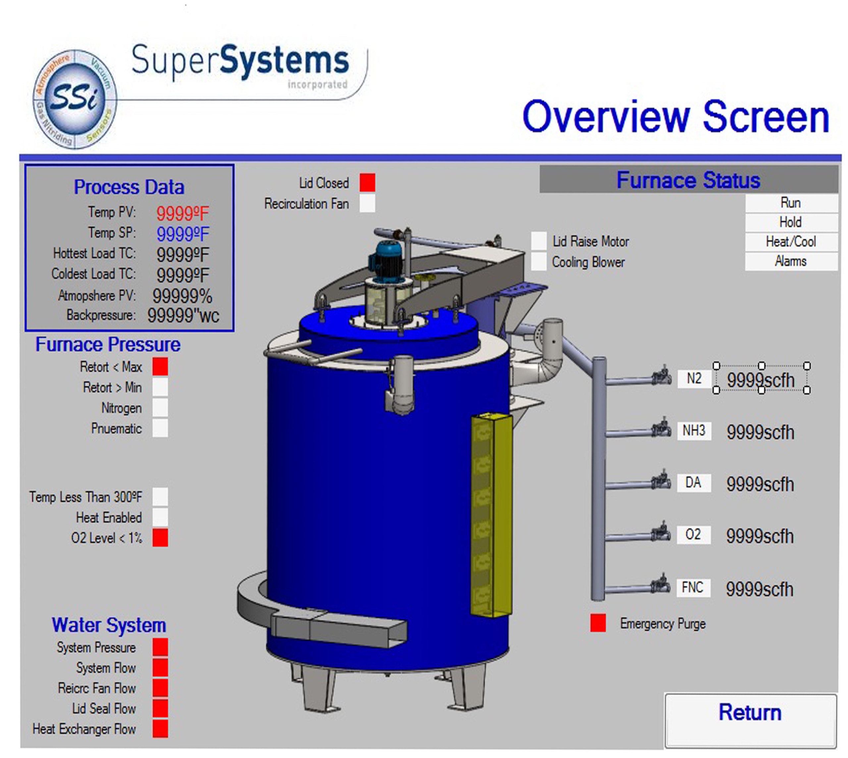The image size is (848, 758).
Task: Click the SSi circular logo
Action: coord(75,99)
